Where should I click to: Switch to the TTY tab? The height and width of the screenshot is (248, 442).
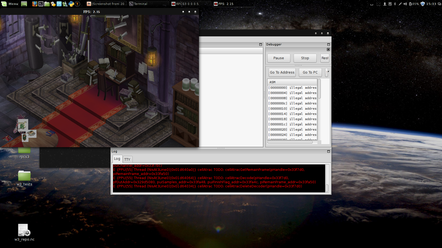click(127, 159)
